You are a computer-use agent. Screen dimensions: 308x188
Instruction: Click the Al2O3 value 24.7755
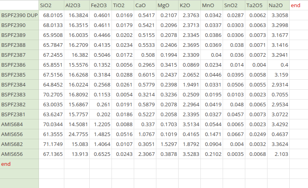[76, 134]
